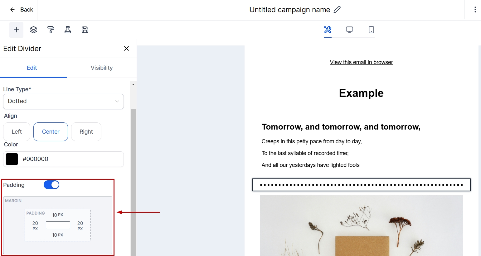The width and height of the screenshot is (481, 256).
Task: Open the Line Type dropdown
Action: pyautogui.click(x=63, y=101)
